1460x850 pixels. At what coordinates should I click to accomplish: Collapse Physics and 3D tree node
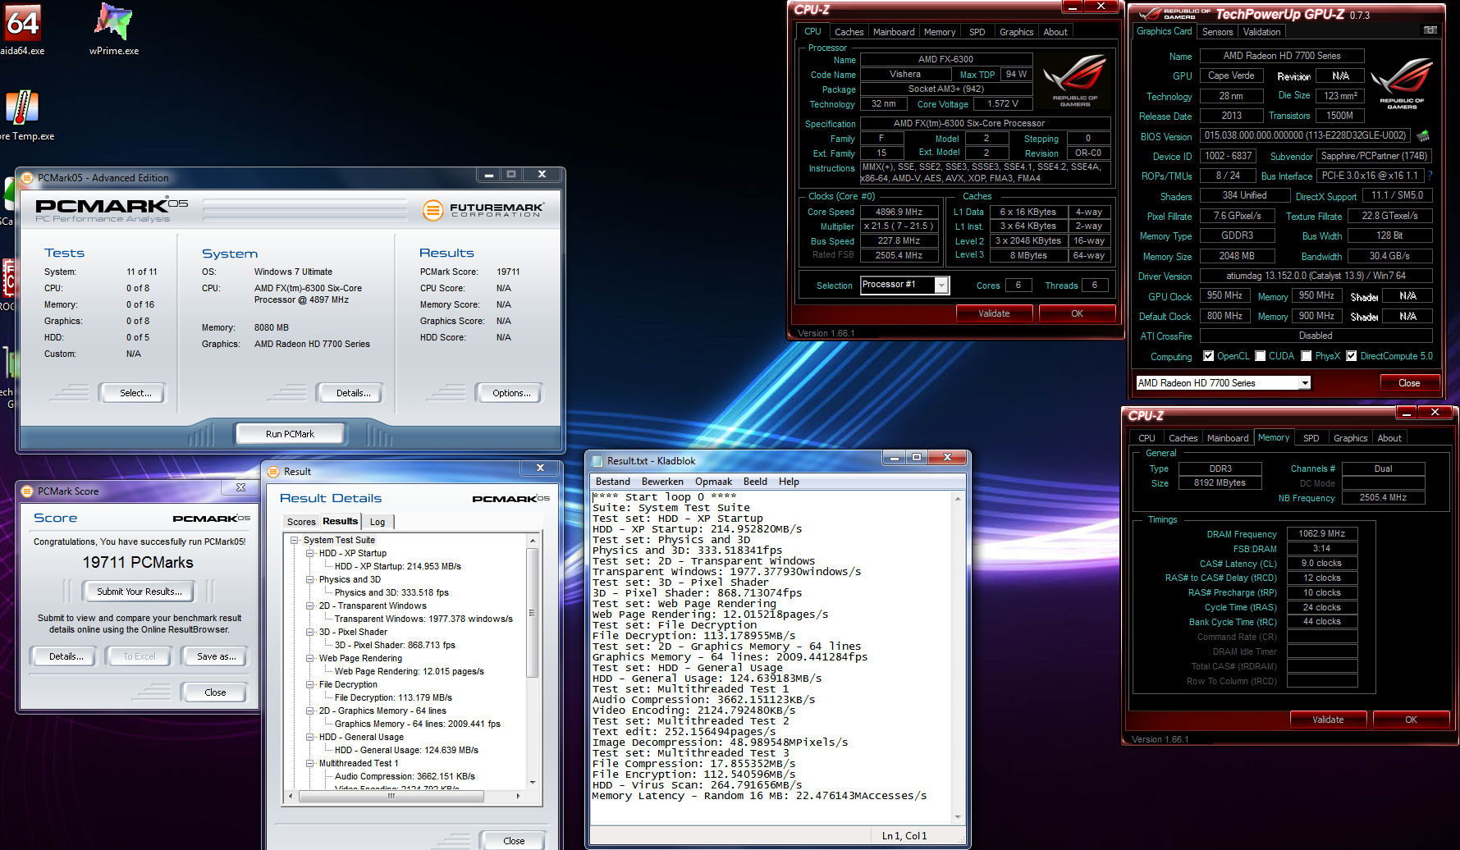click(x=310, y=579)
